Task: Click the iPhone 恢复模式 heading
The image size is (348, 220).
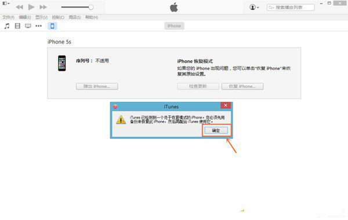Action: click(195, 61)
